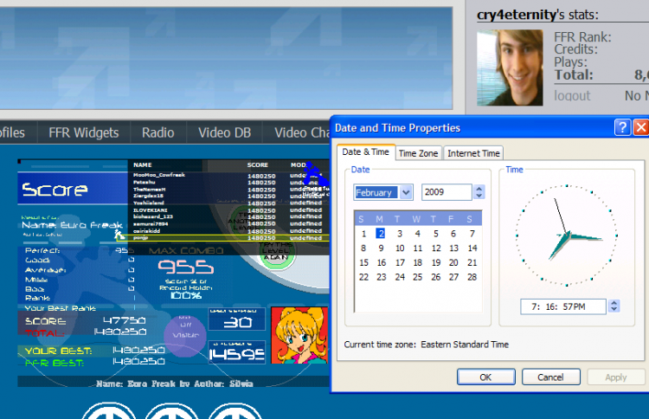649x419 pixels.
Task: Open the Internet Time tab
Action: point(473,153)
